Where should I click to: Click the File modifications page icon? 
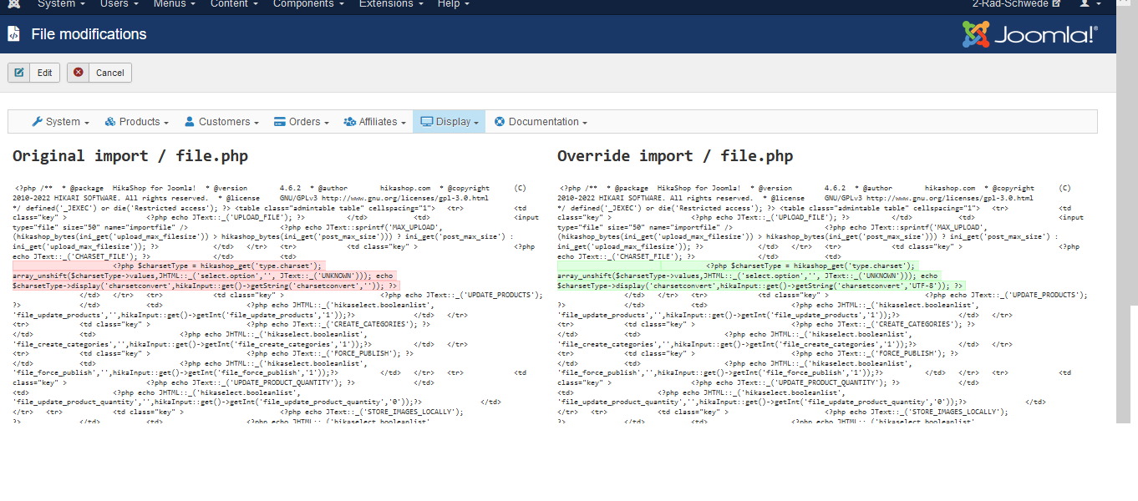tap(14, 34)
